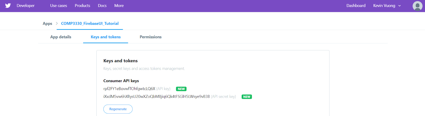Click the API key value rpf2FY1eBovwfTOhfgwtcLQ6X
This screenshot has height=116, width=425.
click(129, 89)
